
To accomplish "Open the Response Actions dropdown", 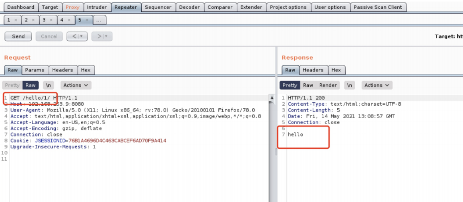I will pyautogui.click(x=377, y=85).
